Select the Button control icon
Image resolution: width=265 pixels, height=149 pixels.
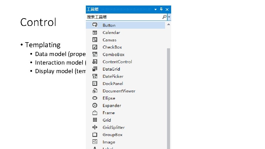[95, 25]
